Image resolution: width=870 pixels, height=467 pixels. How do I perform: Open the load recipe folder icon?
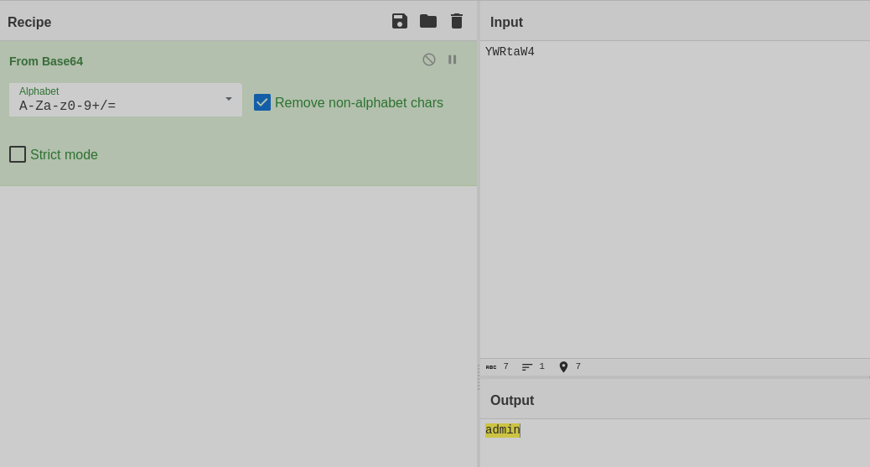(428, 21)
